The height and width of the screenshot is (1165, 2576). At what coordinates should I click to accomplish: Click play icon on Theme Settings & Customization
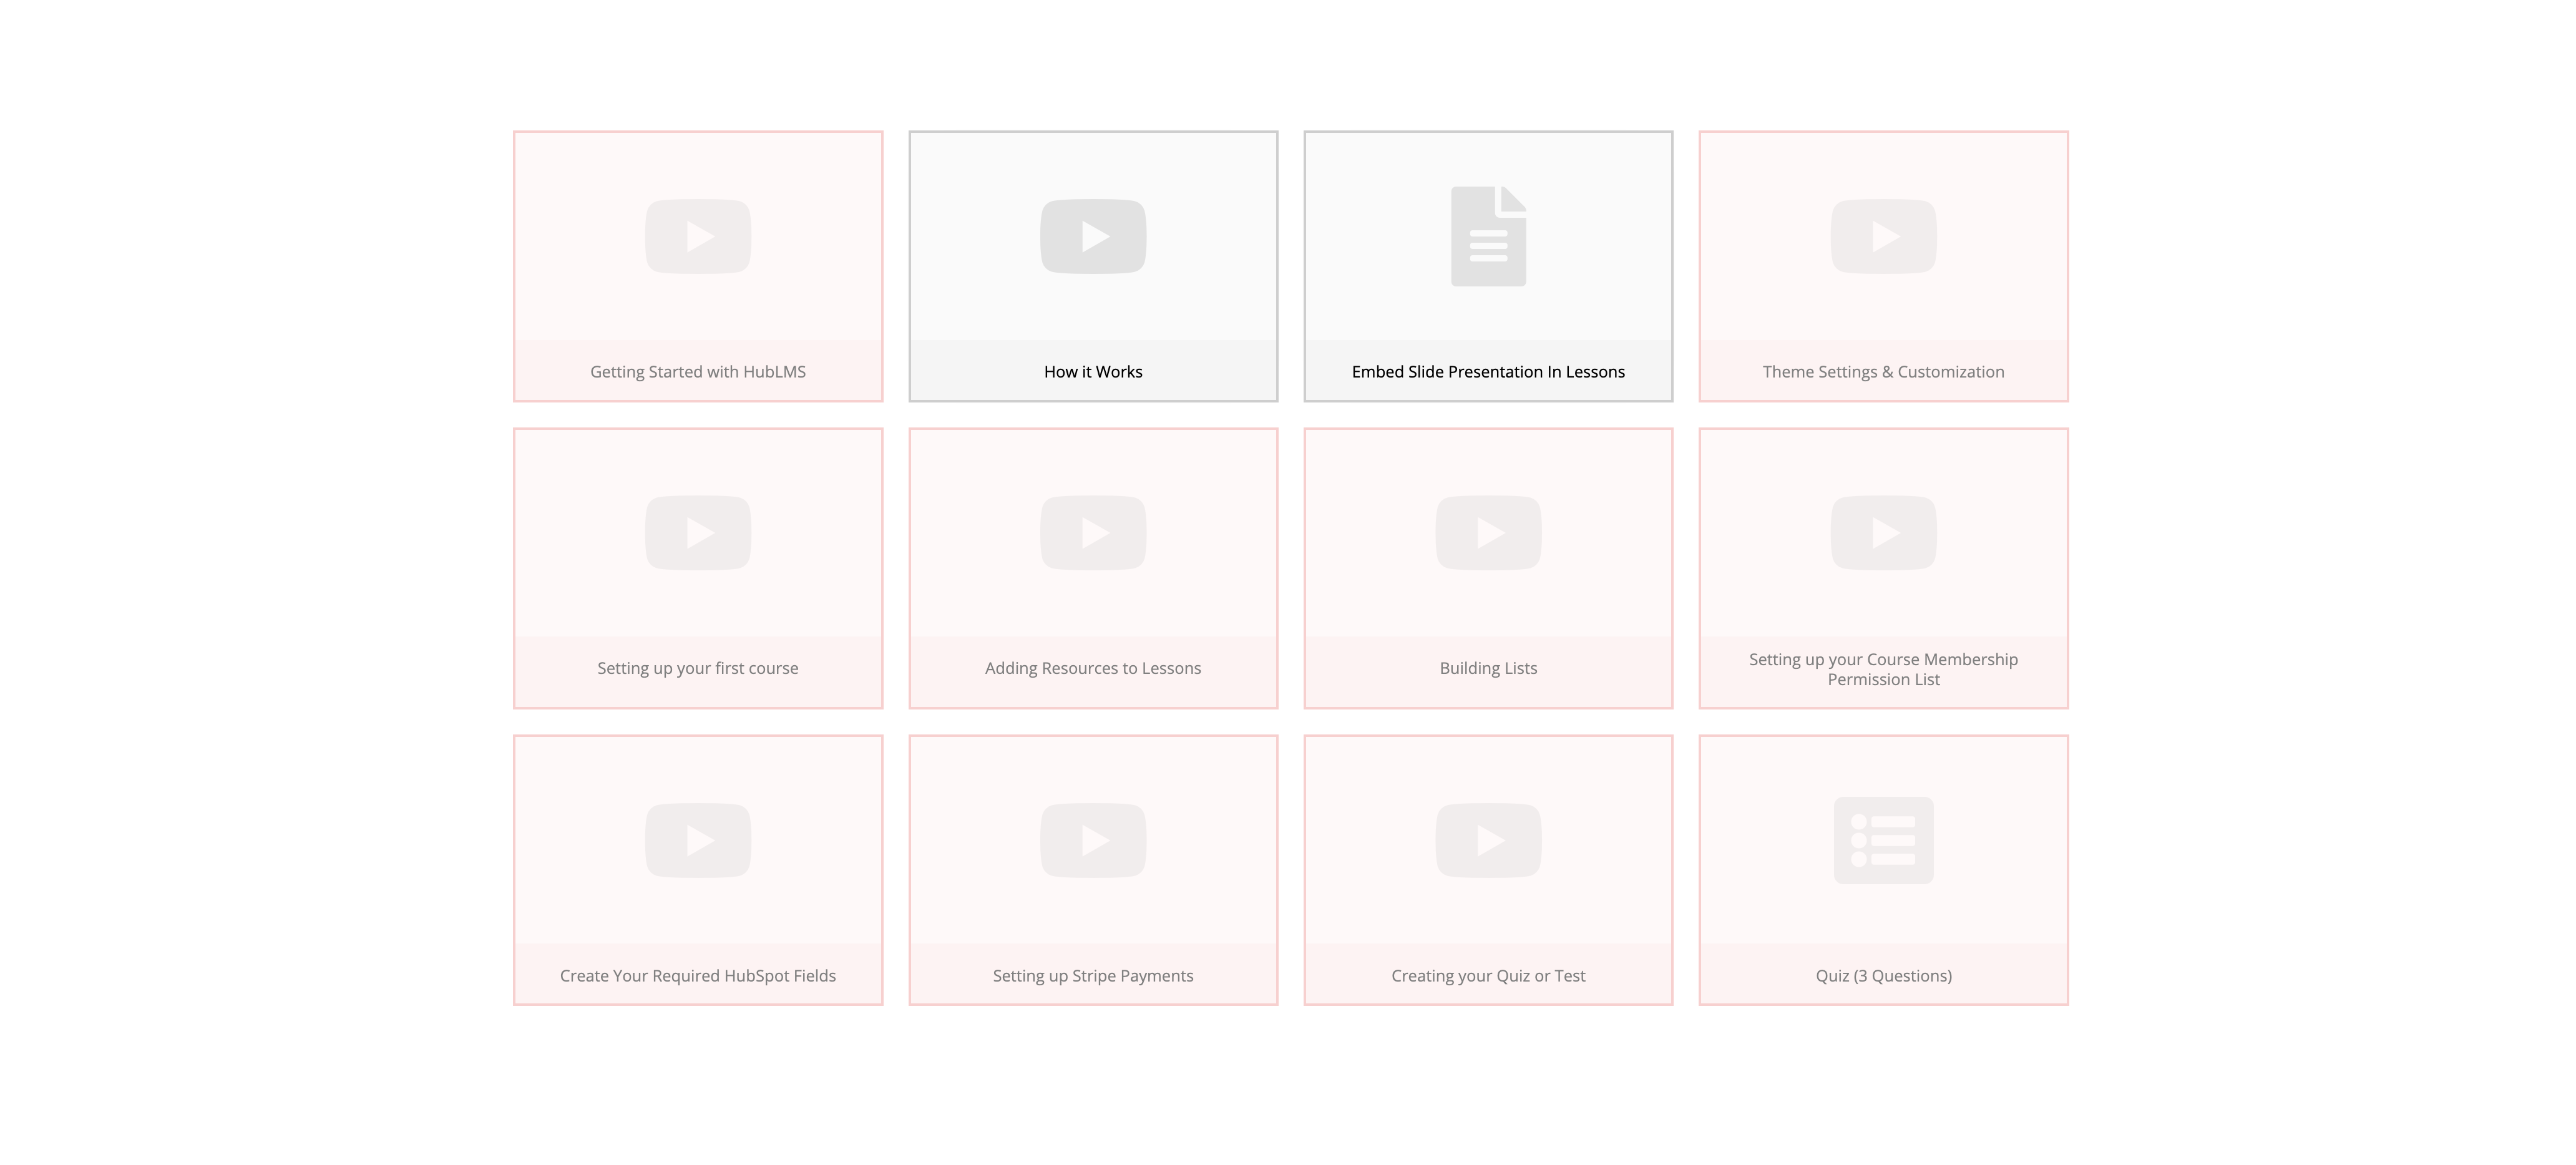point(1883,236)
